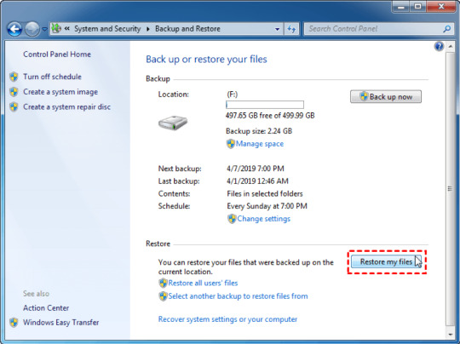Minimize the Backup and Restore window
Screen dimensions: 460x344
[400, 7]
